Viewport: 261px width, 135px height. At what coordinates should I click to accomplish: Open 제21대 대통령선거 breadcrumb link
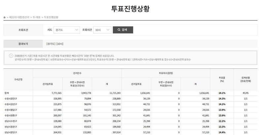pyautogui.click(x=19, y=17)
